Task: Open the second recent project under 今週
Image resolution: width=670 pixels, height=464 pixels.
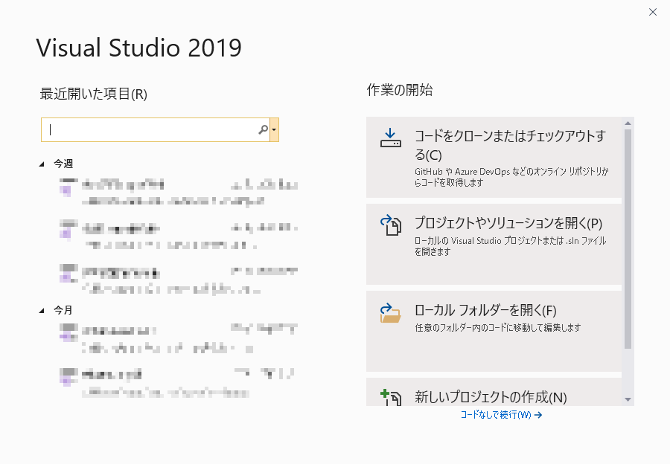Action: (178, 236)
